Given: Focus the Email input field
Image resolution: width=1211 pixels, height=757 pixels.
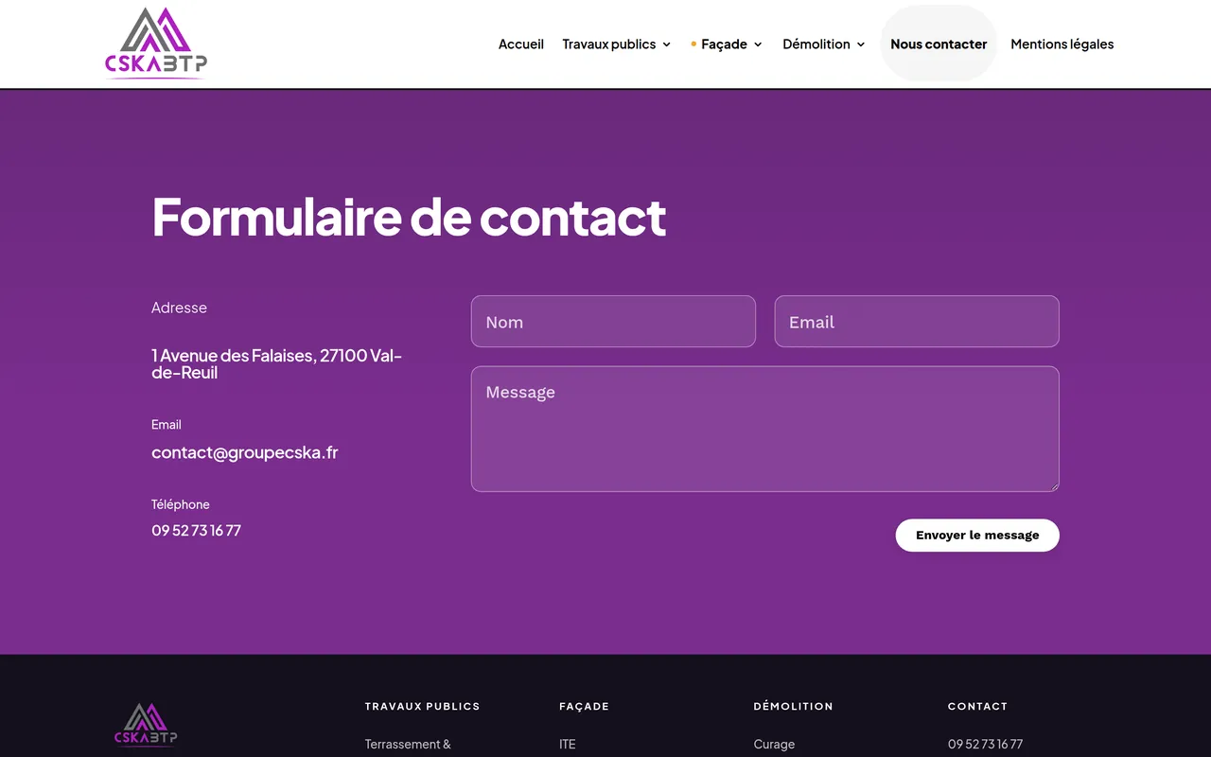Looking at the screenshot, I should point(917,322).
